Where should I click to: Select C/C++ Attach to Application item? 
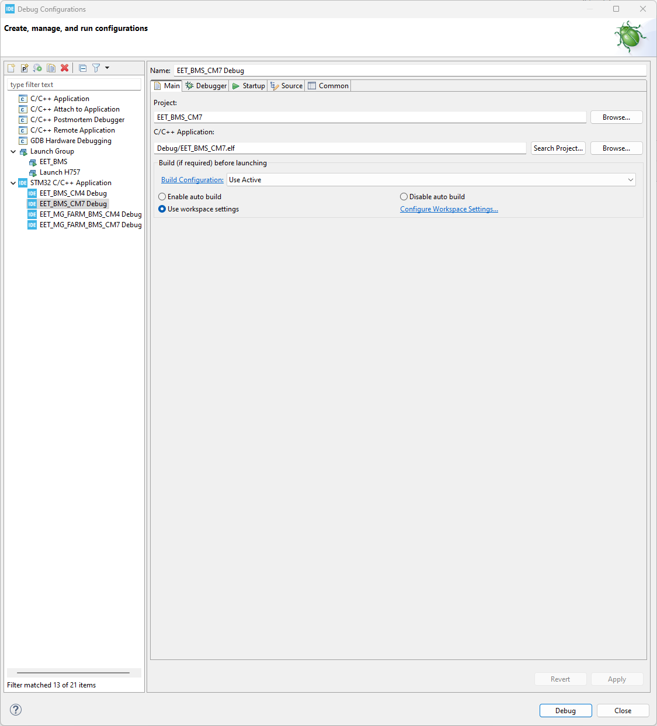pyautogui.click(x=75, y=109)
